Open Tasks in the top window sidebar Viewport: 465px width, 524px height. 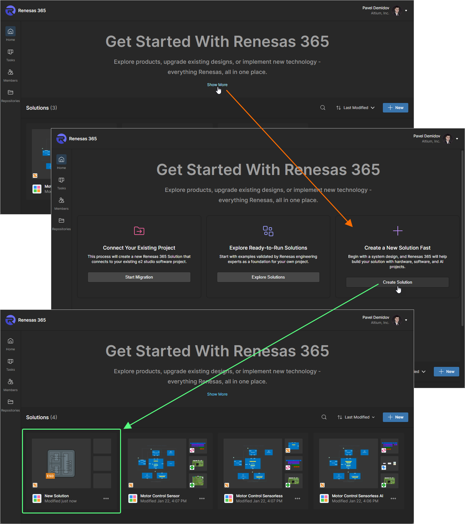pos(11,55)
